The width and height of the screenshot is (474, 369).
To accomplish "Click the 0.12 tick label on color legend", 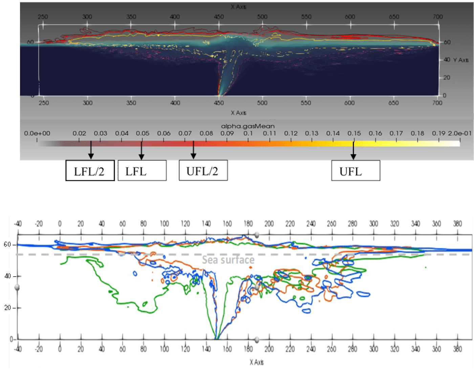I will 291,133.
